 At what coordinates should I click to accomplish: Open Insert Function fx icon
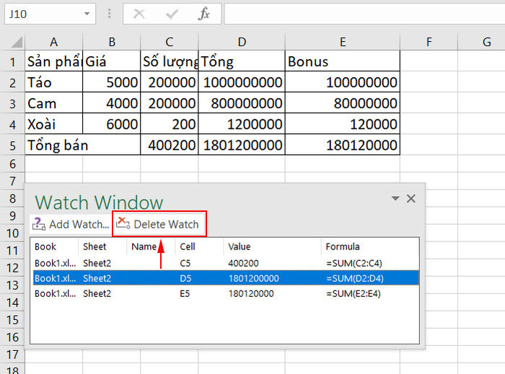[x=204, y=14]
